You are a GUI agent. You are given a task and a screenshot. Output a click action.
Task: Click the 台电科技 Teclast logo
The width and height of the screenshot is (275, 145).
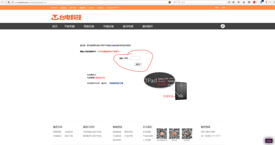(x=66, y=17)
